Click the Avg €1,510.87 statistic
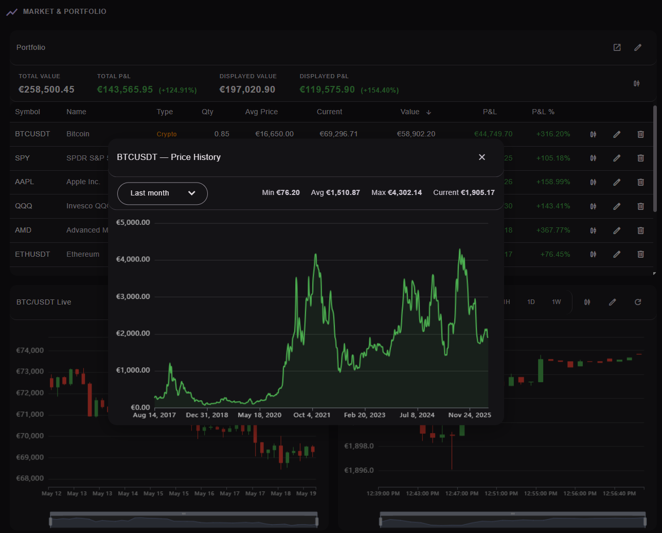 point(335,192)
